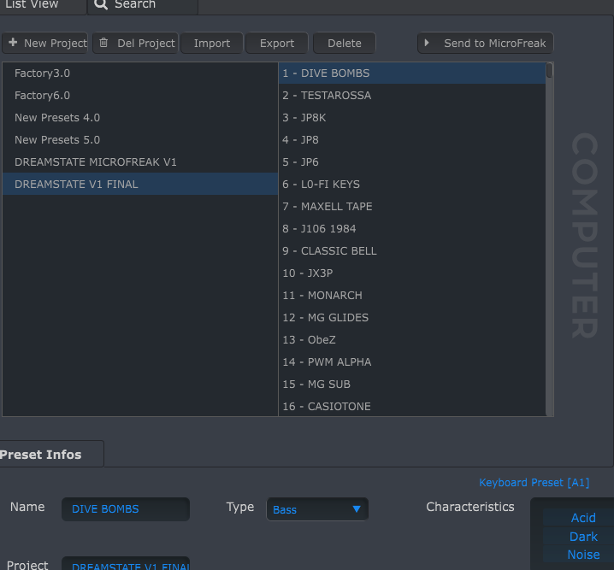Select preset 3 - JP8K

412,118
